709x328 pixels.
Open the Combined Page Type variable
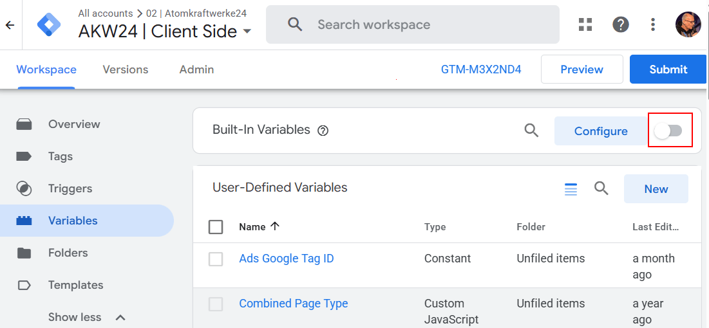pos(294,304)
